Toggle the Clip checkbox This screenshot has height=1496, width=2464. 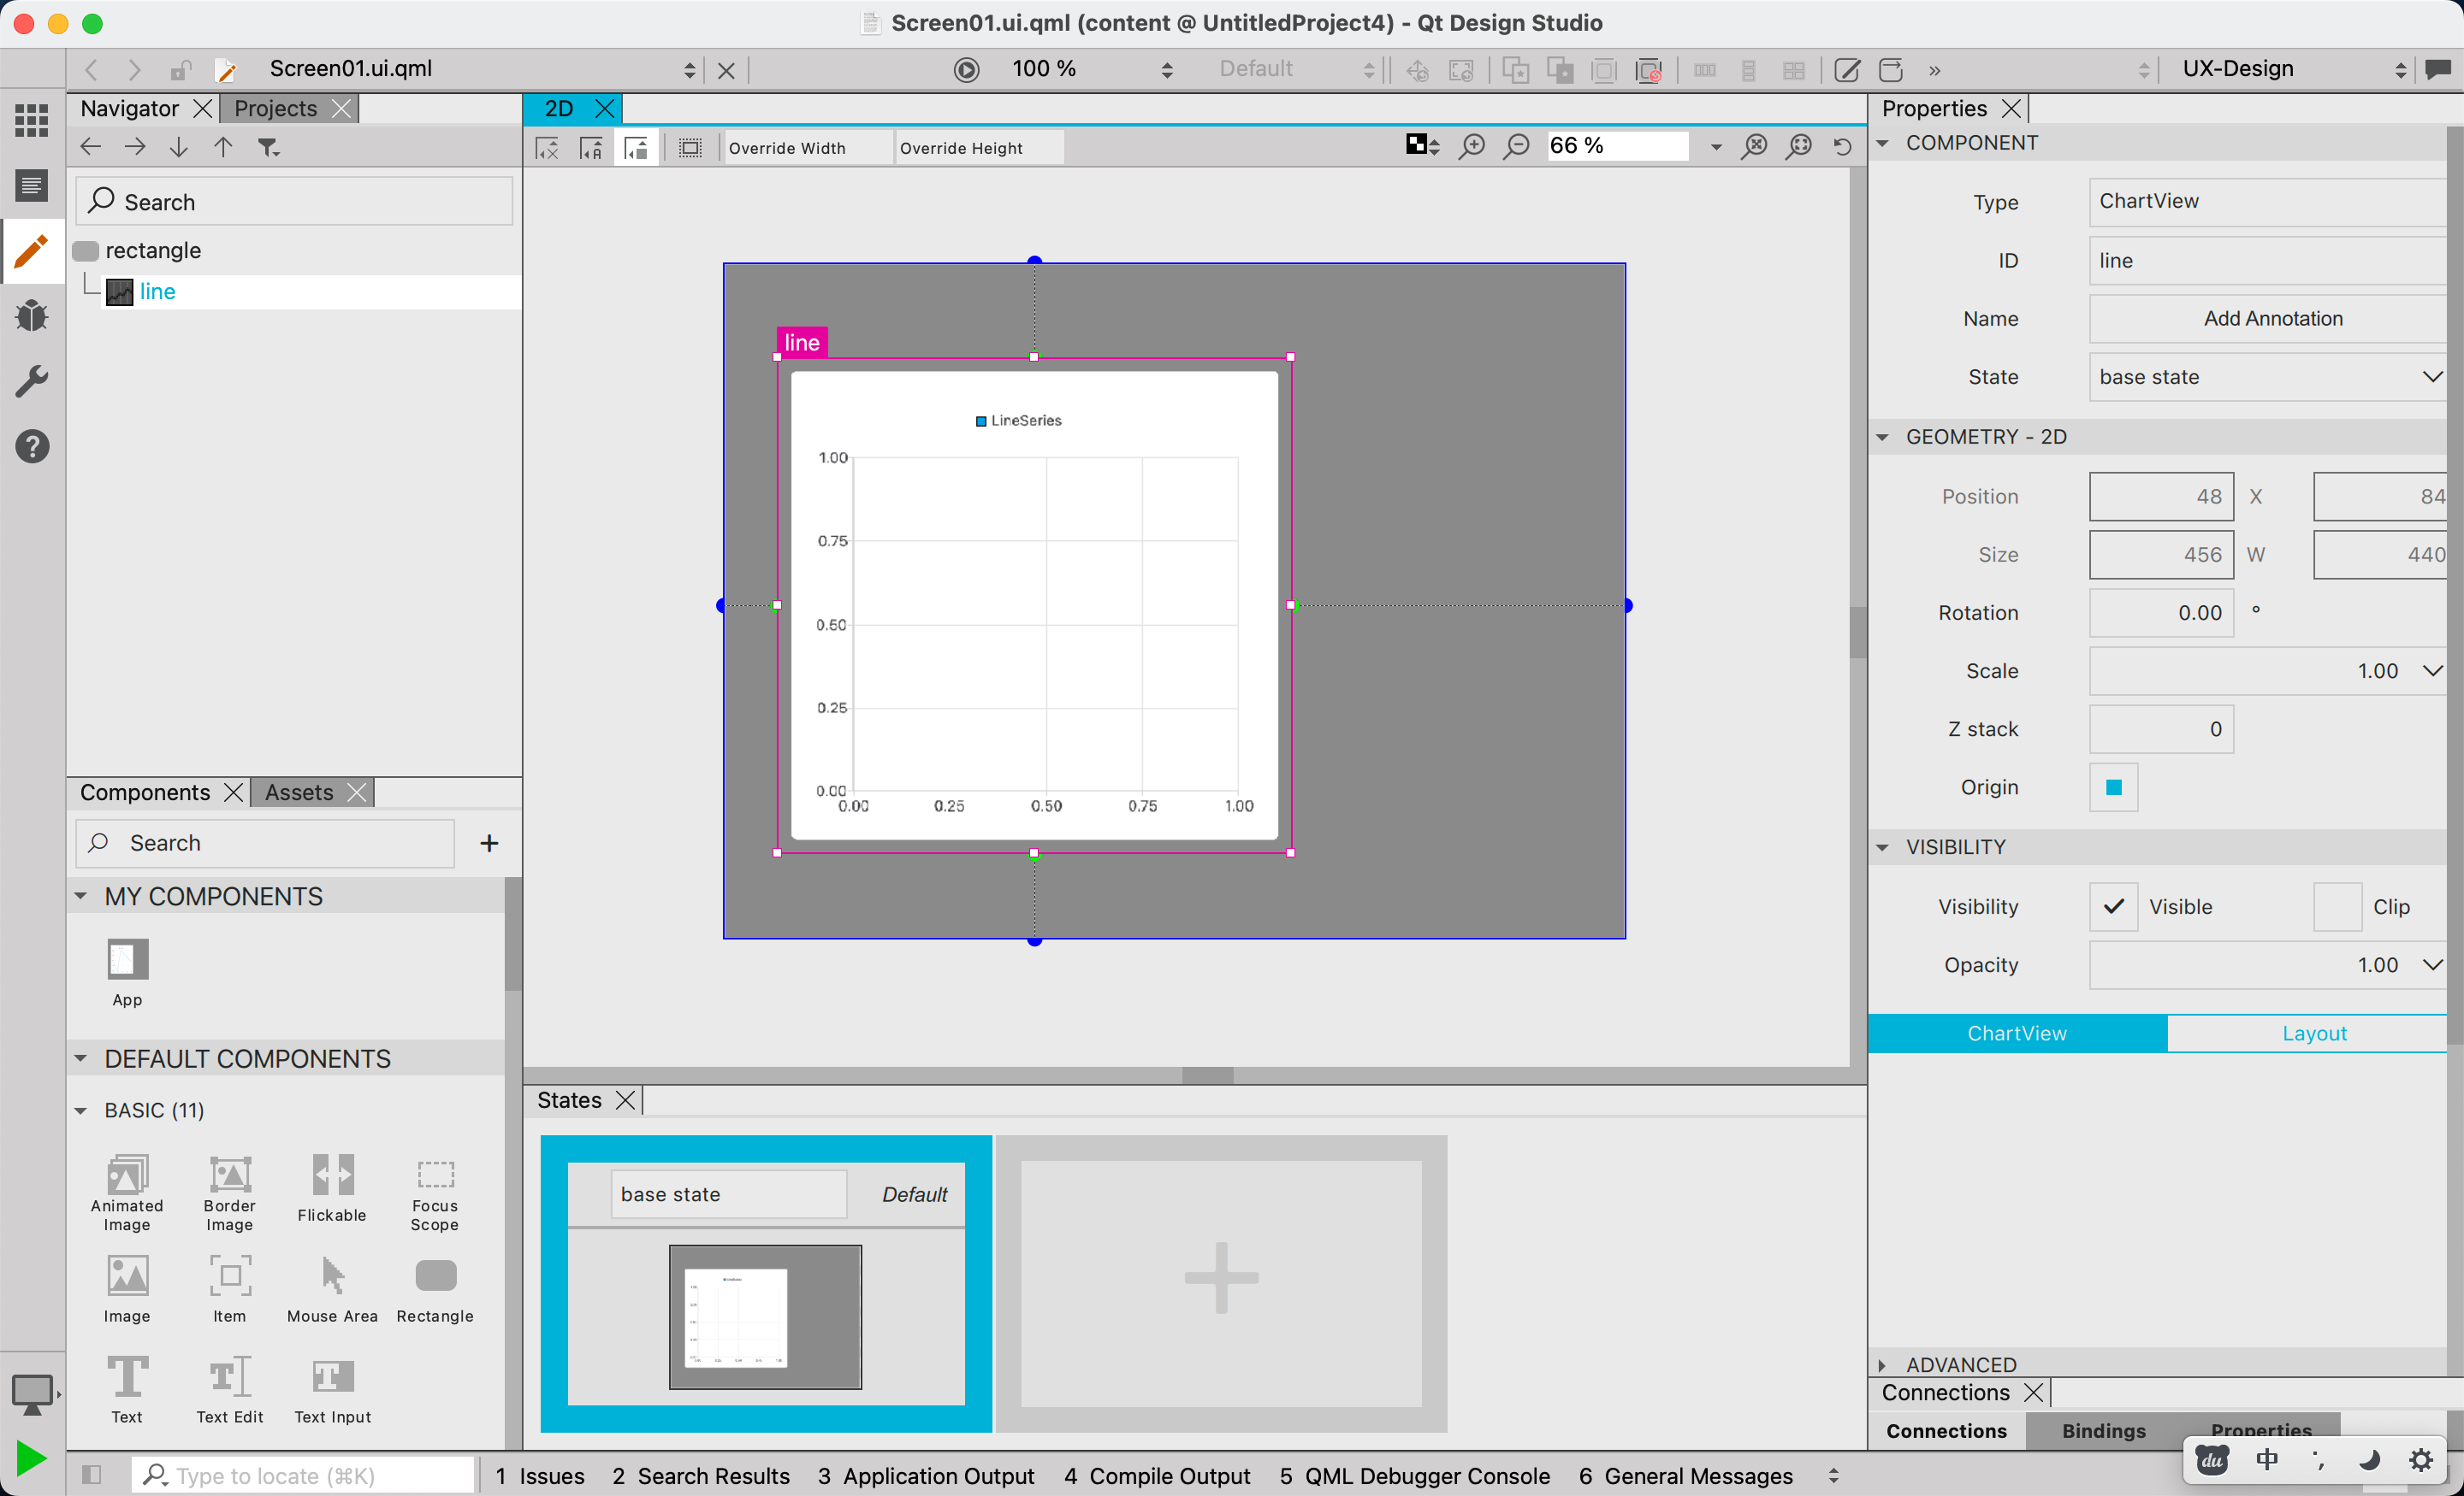click(2337, 906)
